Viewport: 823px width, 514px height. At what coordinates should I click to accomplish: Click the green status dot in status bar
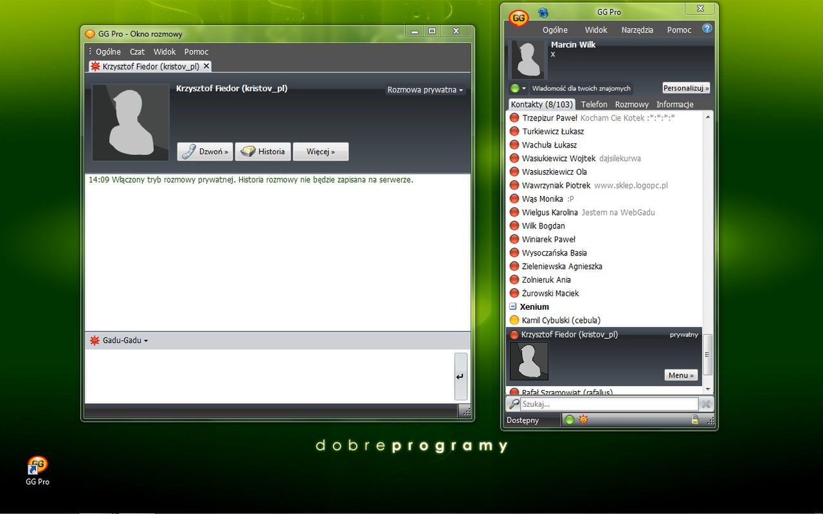[569, 420]
